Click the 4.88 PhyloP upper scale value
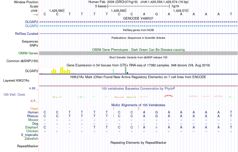The image size is (238, 152). (x=32, y=88)
